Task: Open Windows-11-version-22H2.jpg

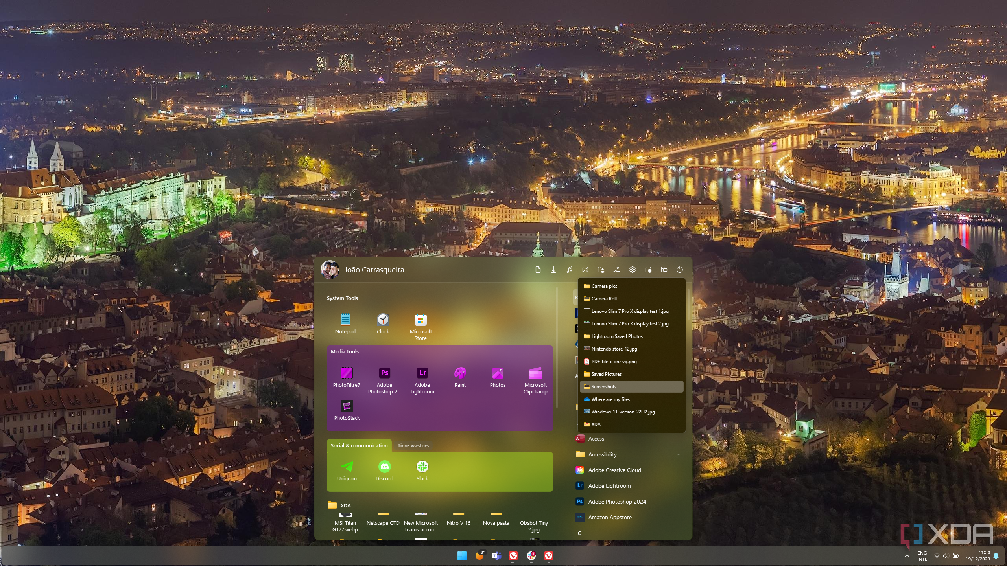Action: [x=631, y=412]
